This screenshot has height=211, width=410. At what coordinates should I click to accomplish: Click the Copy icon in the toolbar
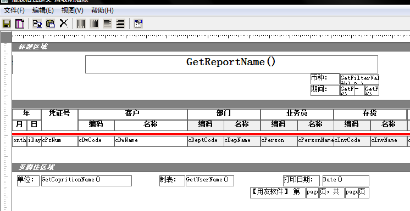coord(37,24)
